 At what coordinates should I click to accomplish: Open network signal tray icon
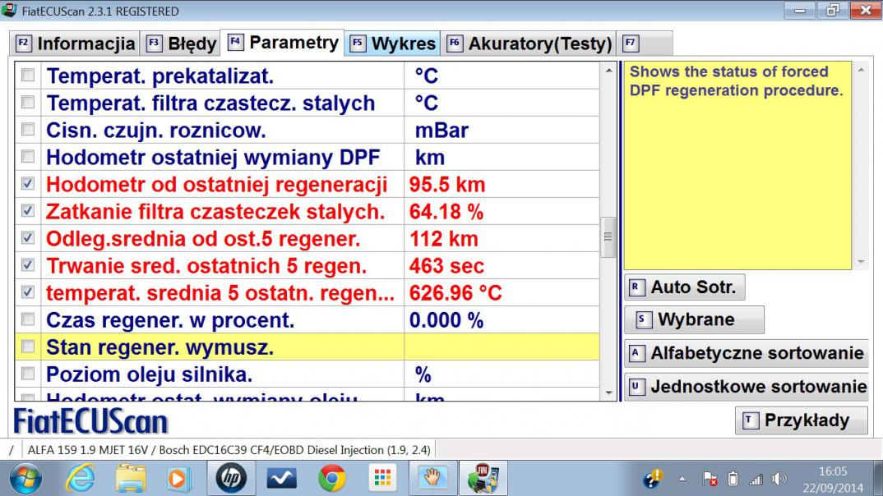tap(756, 479)
